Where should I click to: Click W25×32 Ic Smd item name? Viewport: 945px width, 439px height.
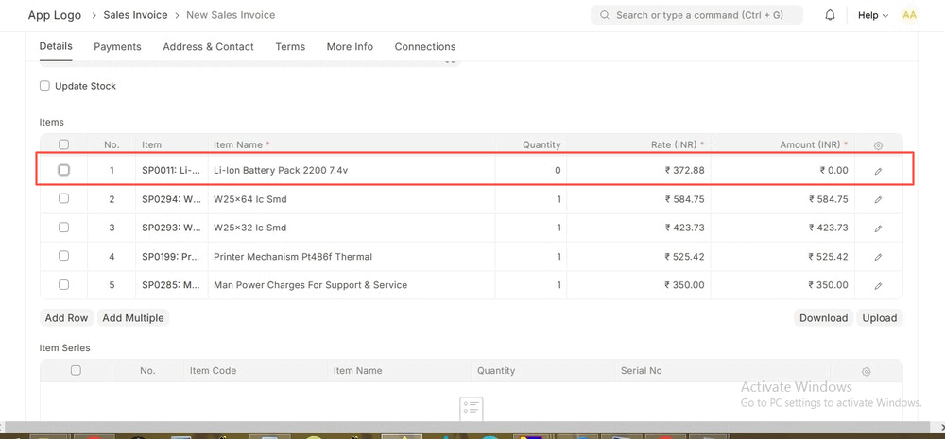[x=250, y=228]
